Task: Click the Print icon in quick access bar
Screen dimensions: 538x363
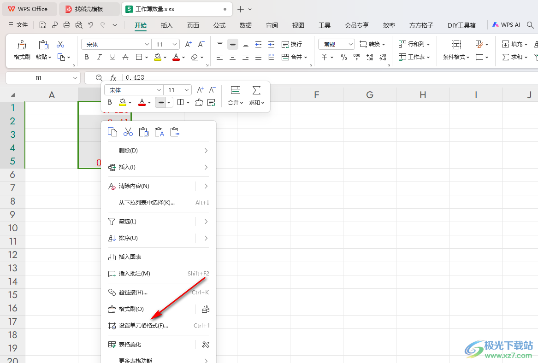Action: [67, 25]
